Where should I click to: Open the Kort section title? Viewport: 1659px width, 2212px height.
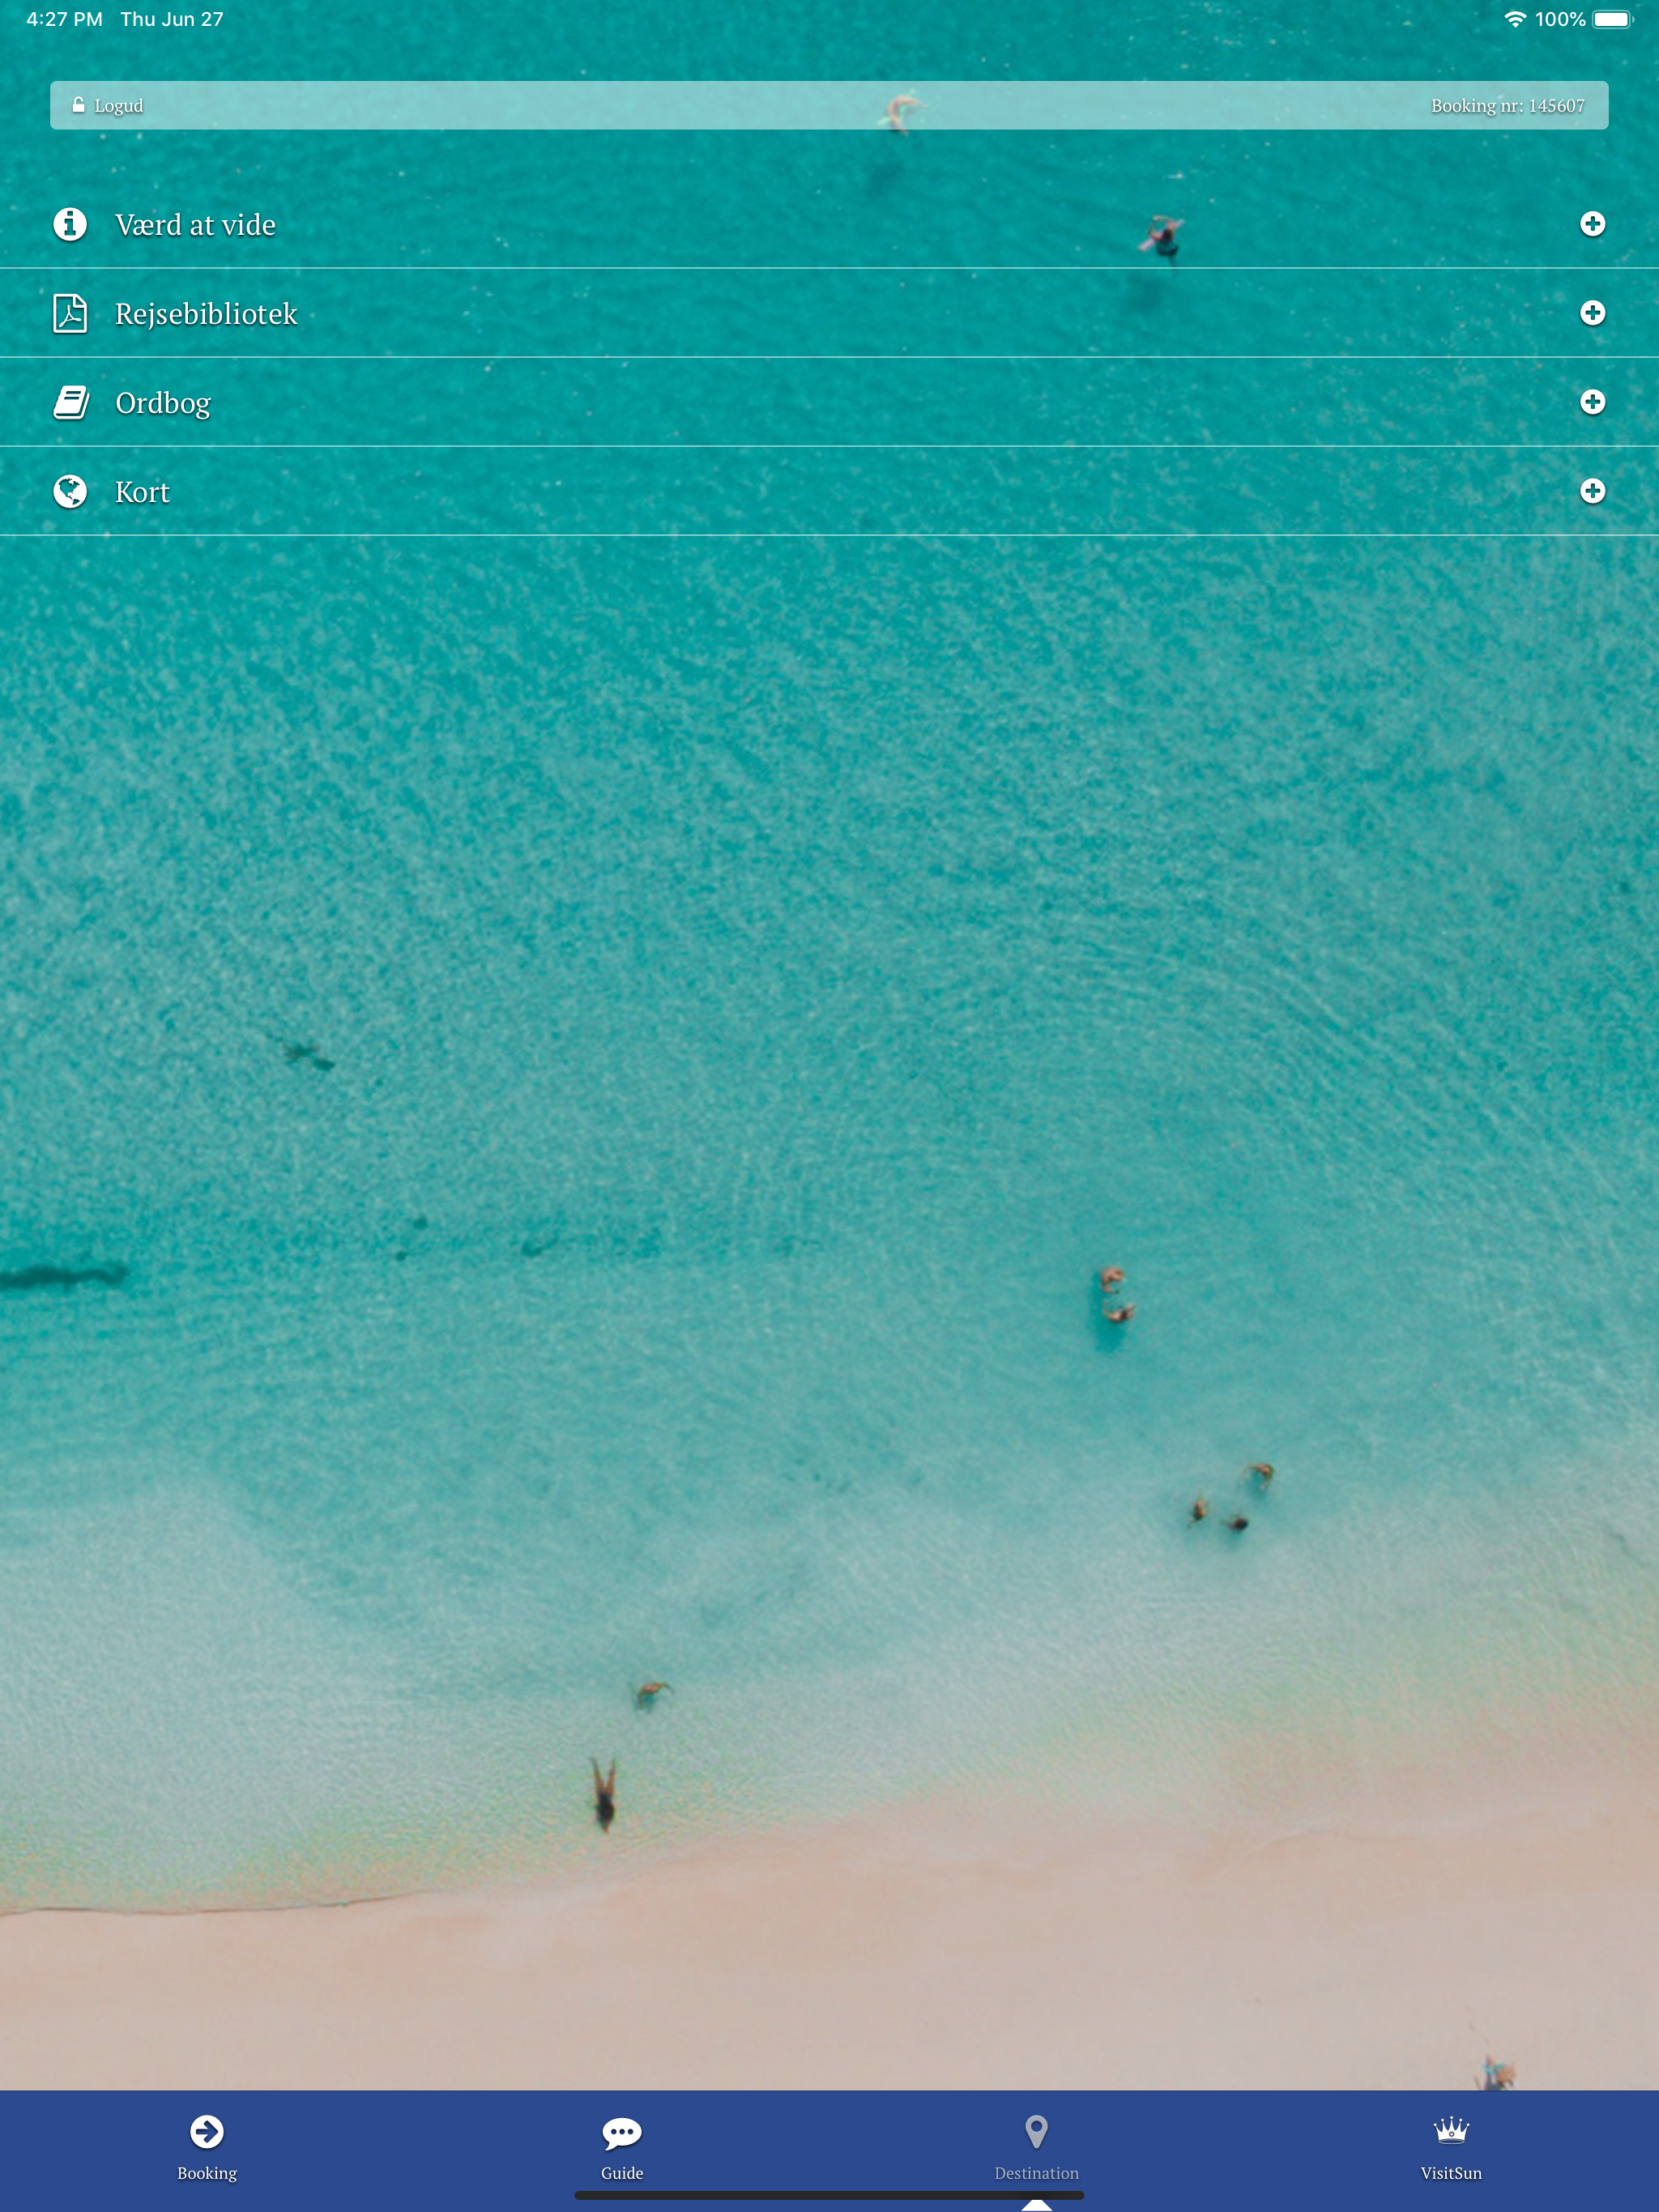(x=142, y=492)
